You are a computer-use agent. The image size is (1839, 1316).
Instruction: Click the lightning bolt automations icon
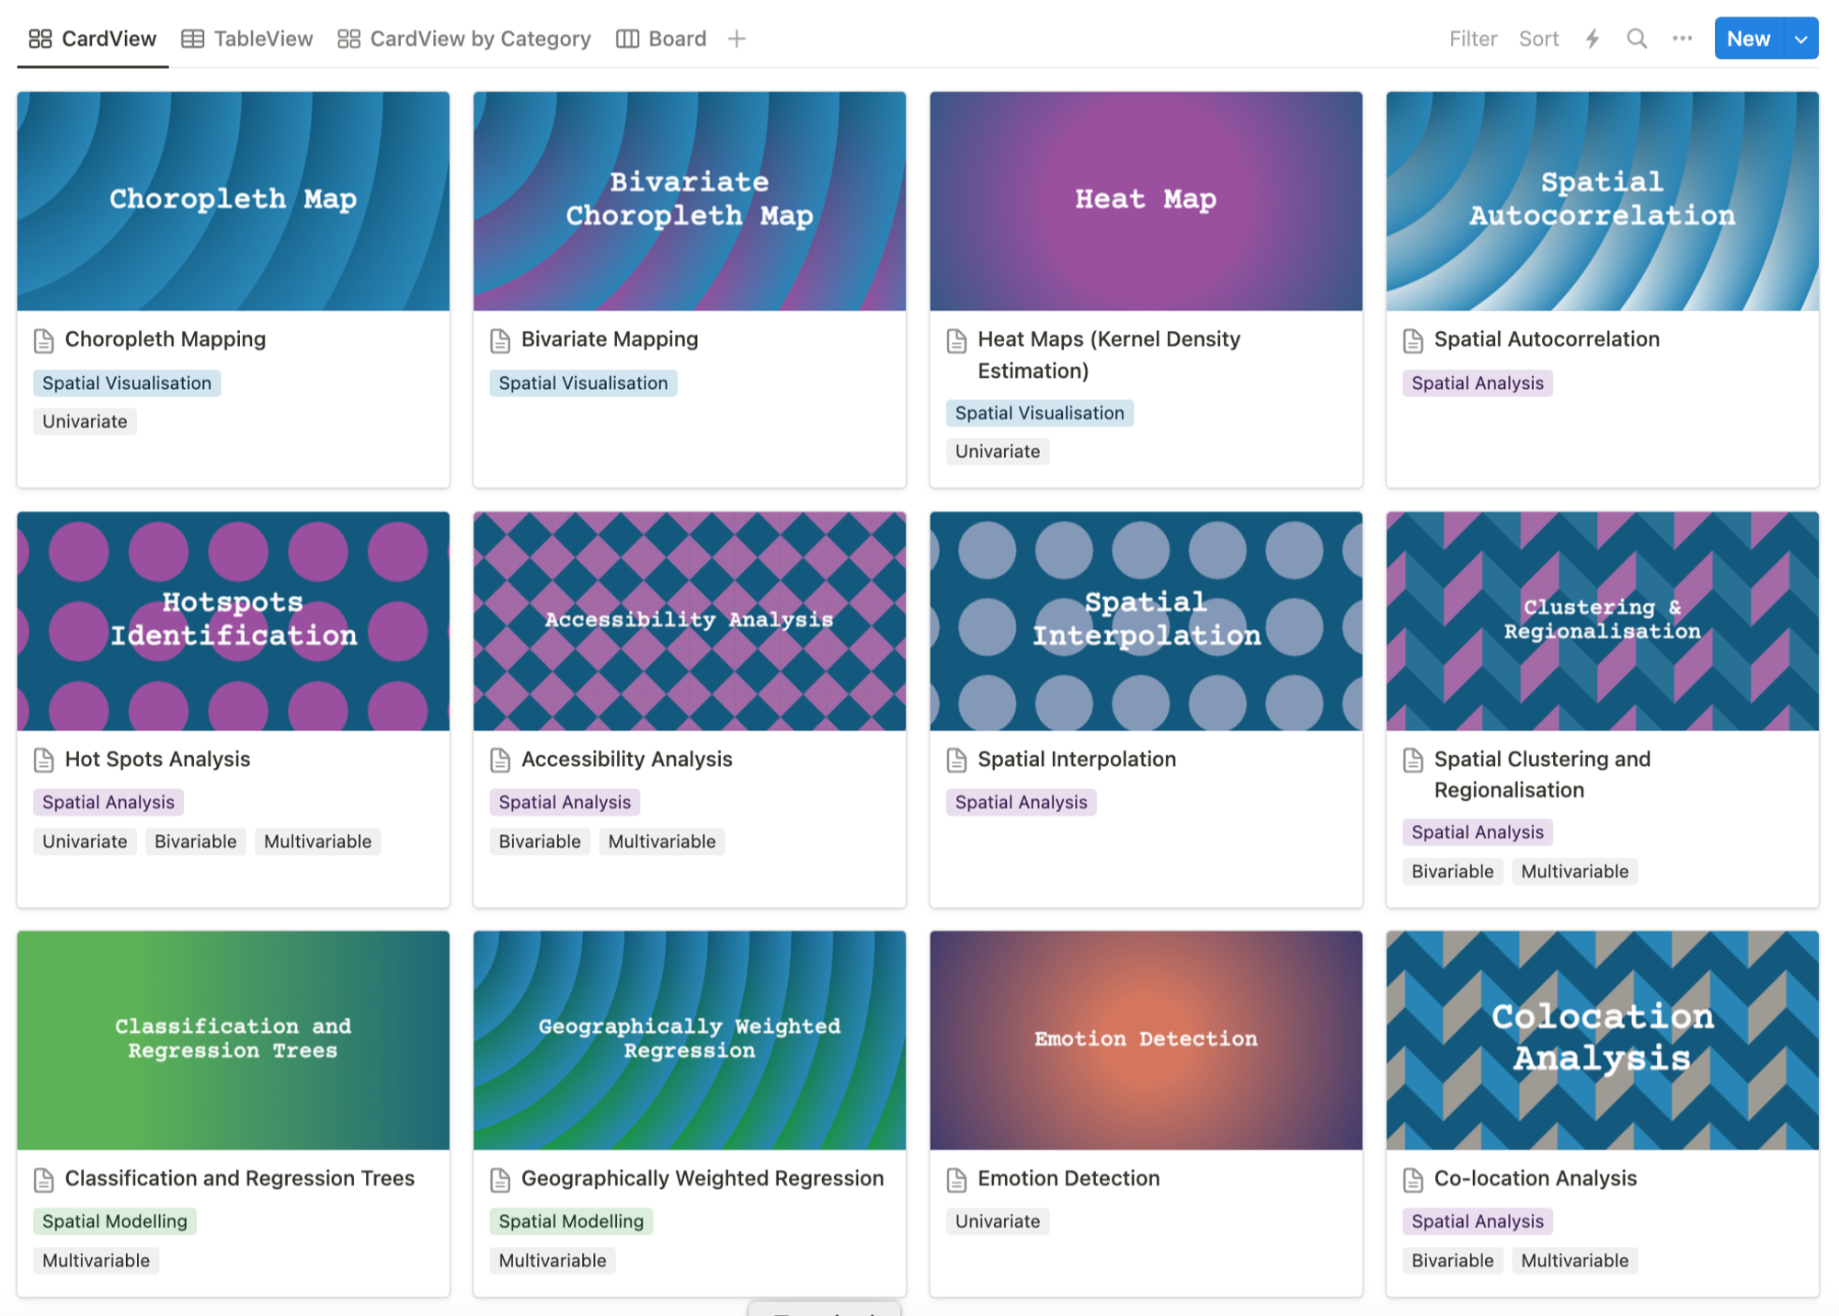coord(1593,39)
